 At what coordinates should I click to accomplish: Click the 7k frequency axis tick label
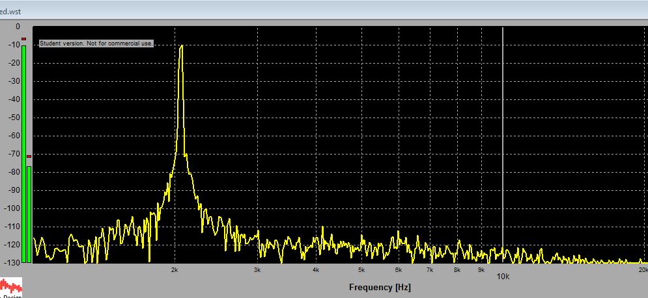pyautogui.click(x=430, y=270)
